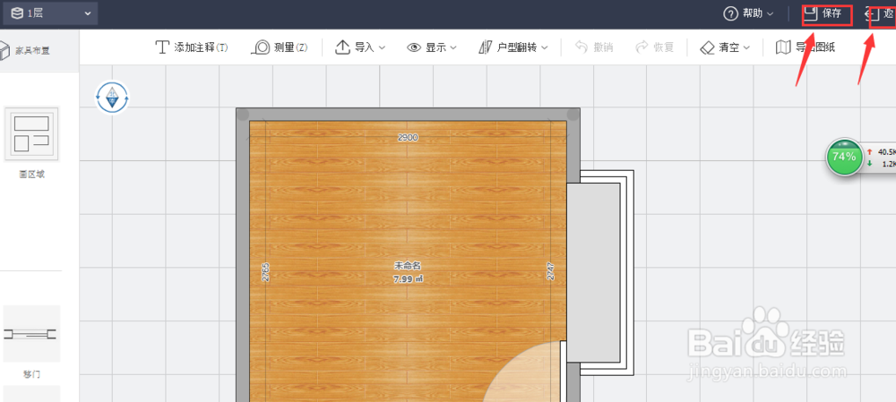The height and width of the screenshot is (402, 896).
Task: Open the 显示 display options dropdown
Action: (x=432, y=47)
